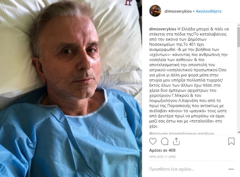View the list behind Αρέσει σε 408
The height and width of the screenshot is (177, 240).
[x=162, y=150]
